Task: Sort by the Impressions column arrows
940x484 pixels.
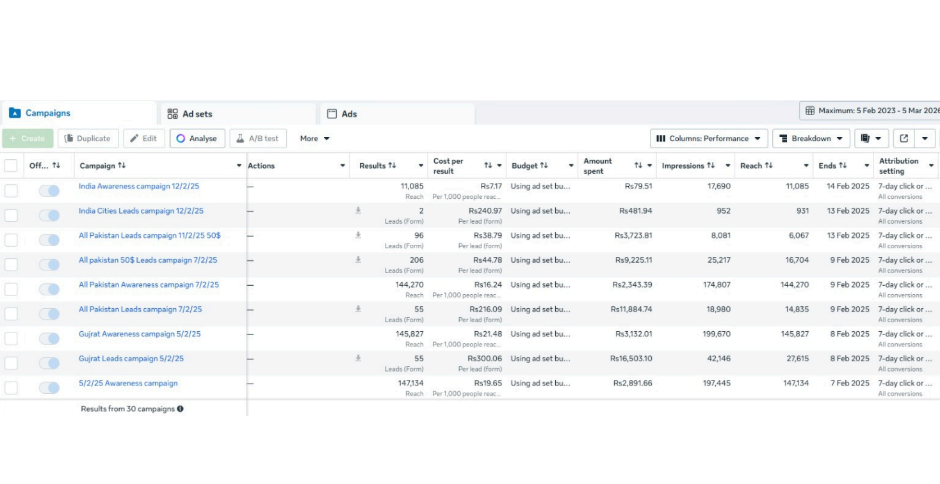Action: click(711, 166)
